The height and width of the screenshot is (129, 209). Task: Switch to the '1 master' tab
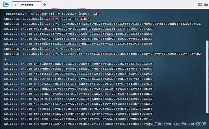point(27,5)
